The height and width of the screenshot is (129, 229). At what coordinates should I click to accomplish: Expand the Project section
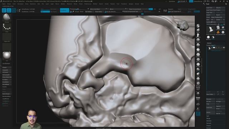[209, 126]
